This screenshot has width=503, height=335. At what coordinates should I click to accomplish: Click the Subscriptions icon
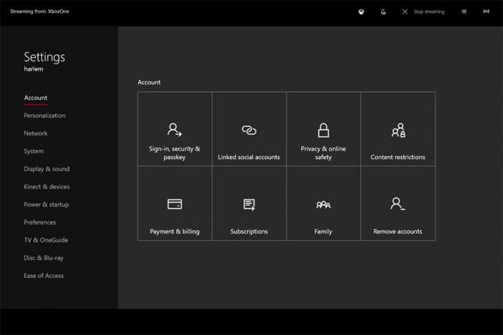pos(249,204)
